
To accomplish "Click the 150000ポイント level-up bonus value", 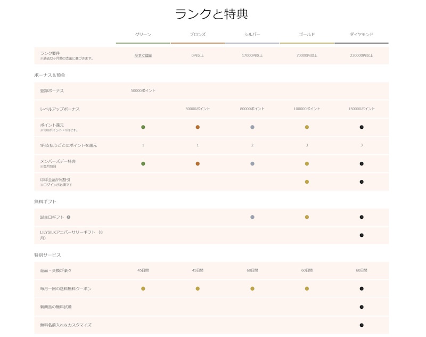I will [x=362, y=109].
